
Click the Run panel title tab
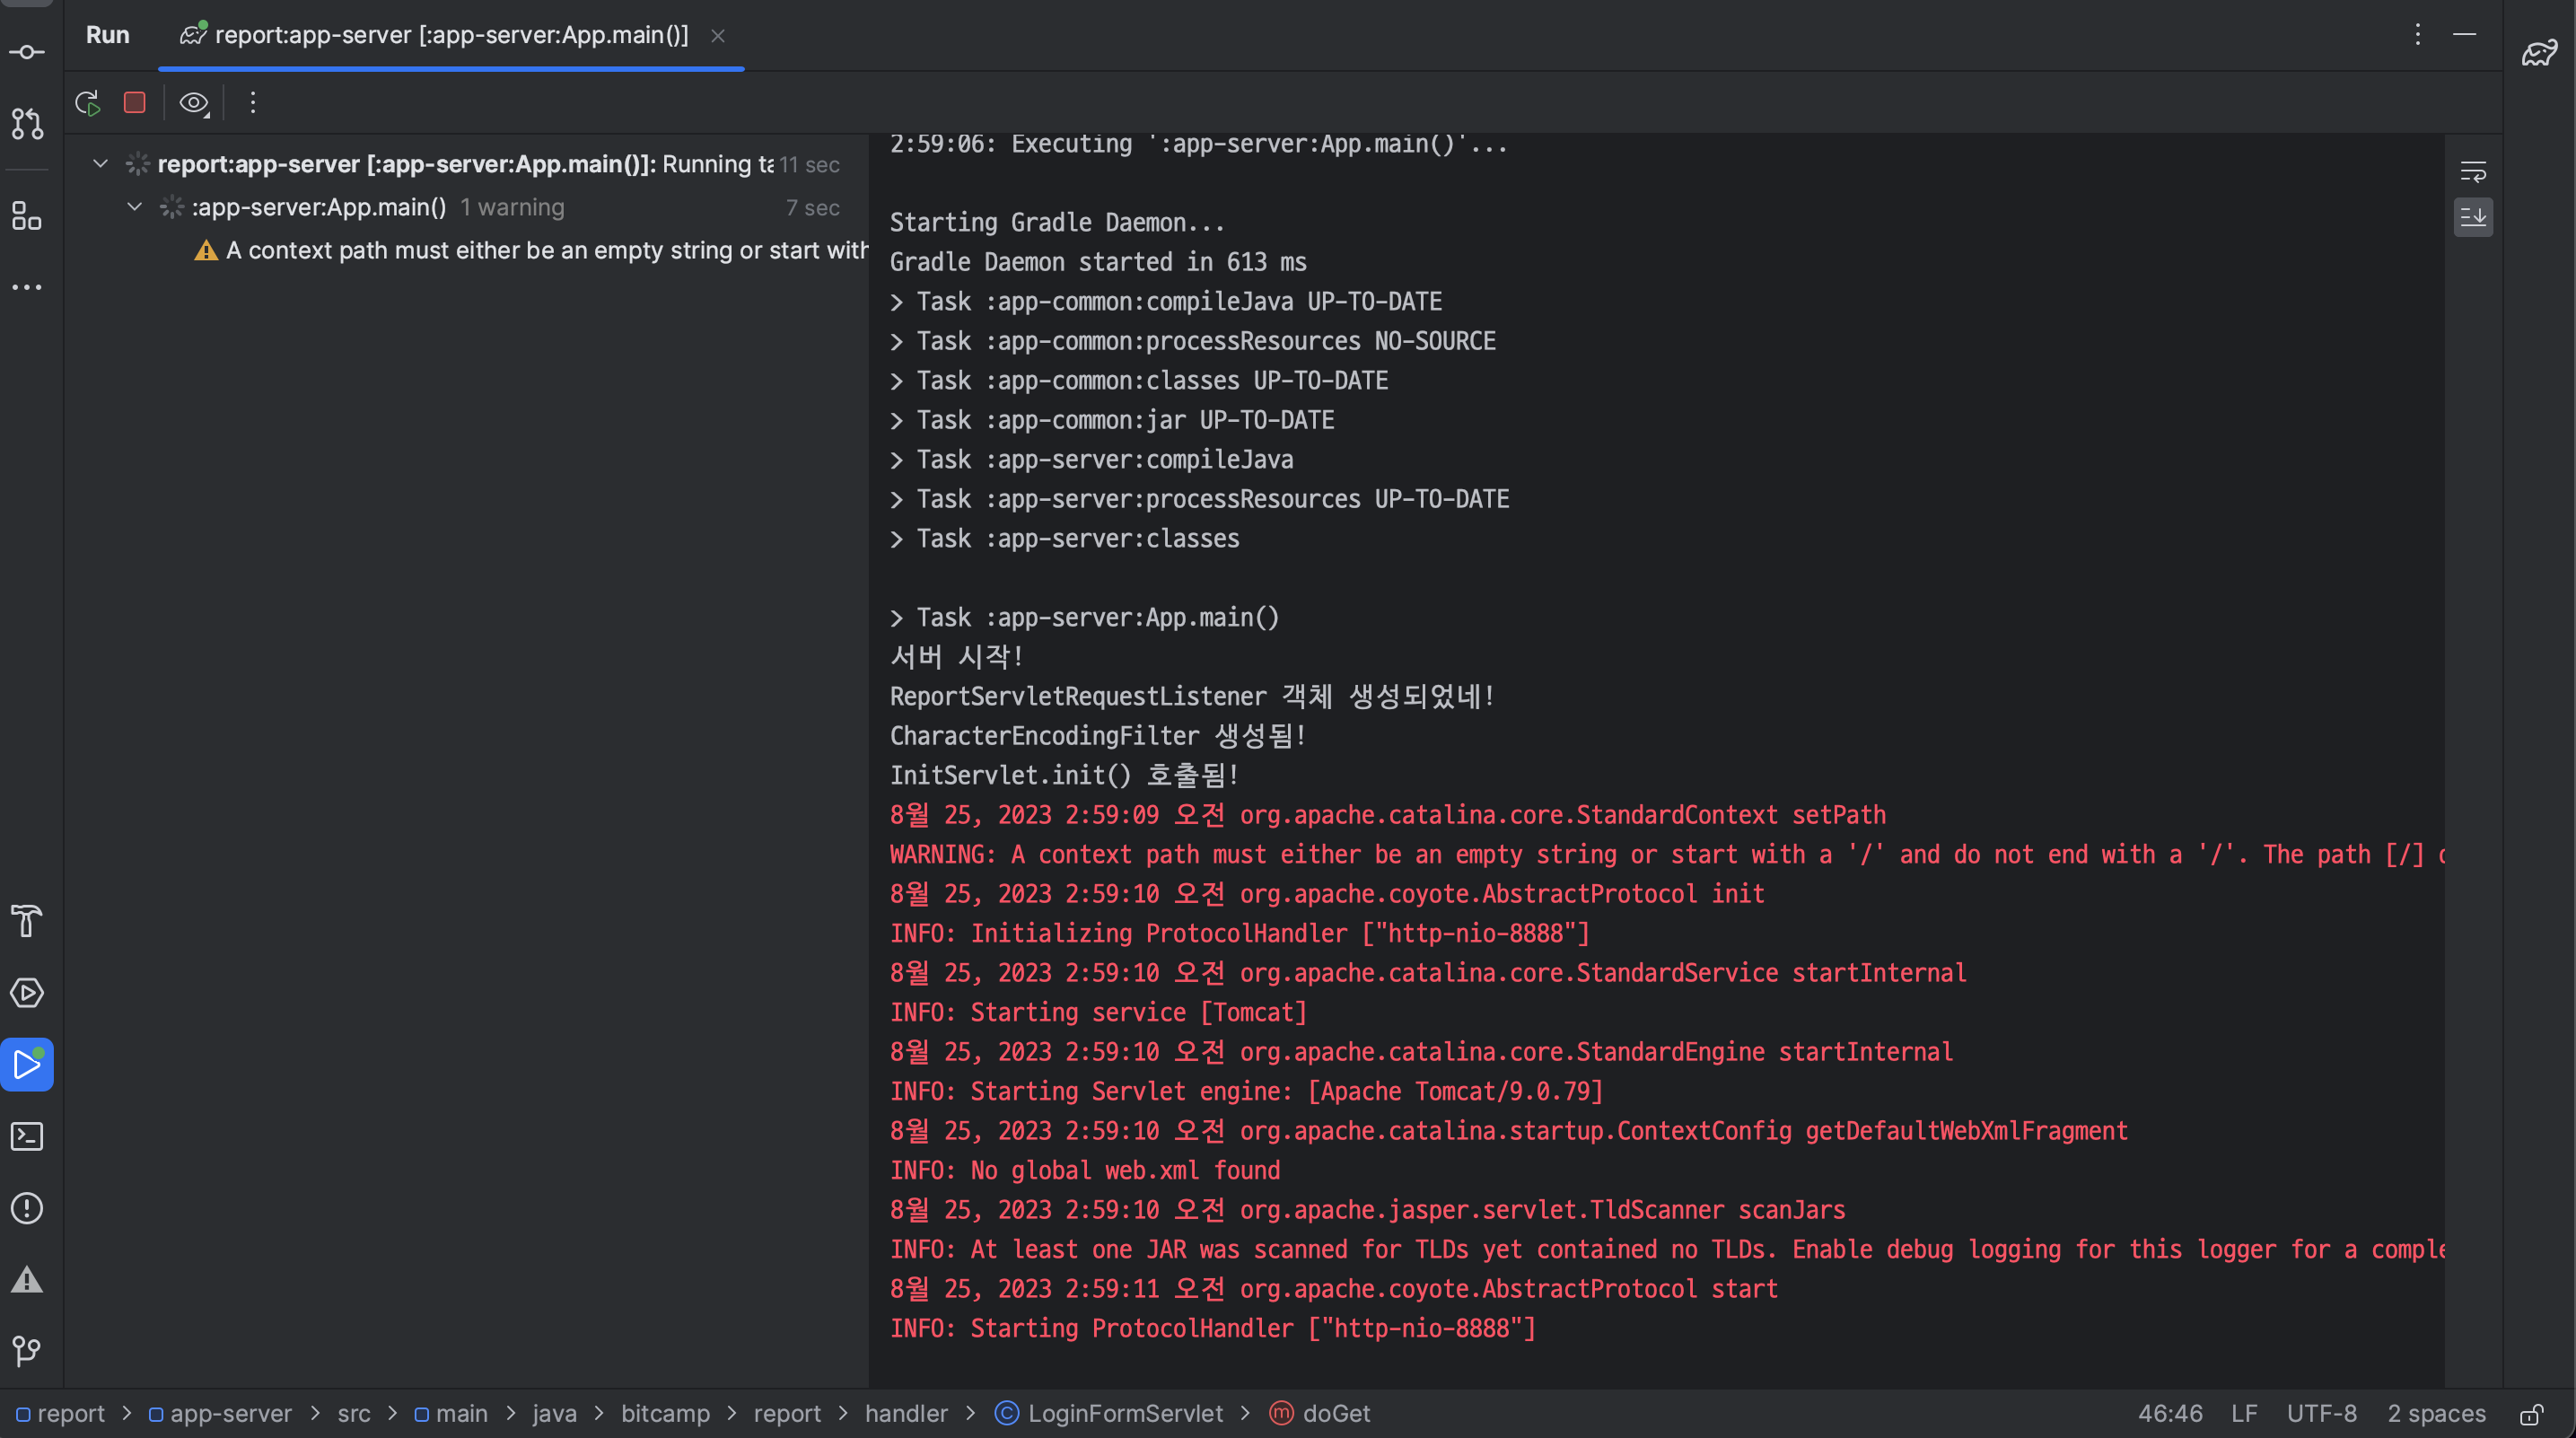(x=108, y=36)
